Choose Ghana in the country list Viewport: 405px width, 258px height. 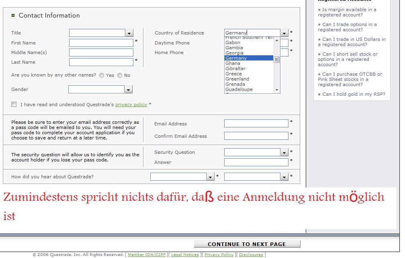click(x=233, y=63)
